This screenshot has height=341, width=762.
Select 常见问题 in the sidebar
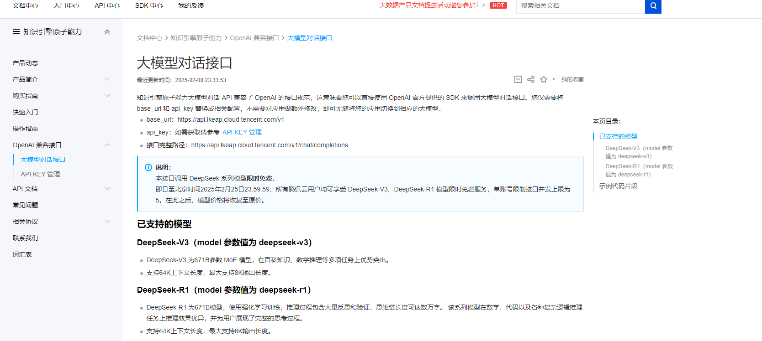click(x=25, y=205)
